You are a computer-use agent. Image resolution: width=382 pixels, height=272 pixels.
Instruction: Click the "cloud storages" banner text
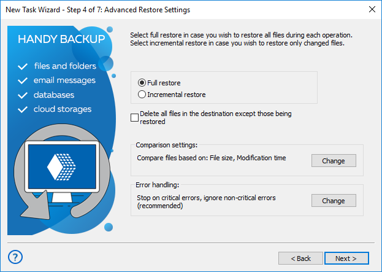pyautogui.click(x=63, y=109)
